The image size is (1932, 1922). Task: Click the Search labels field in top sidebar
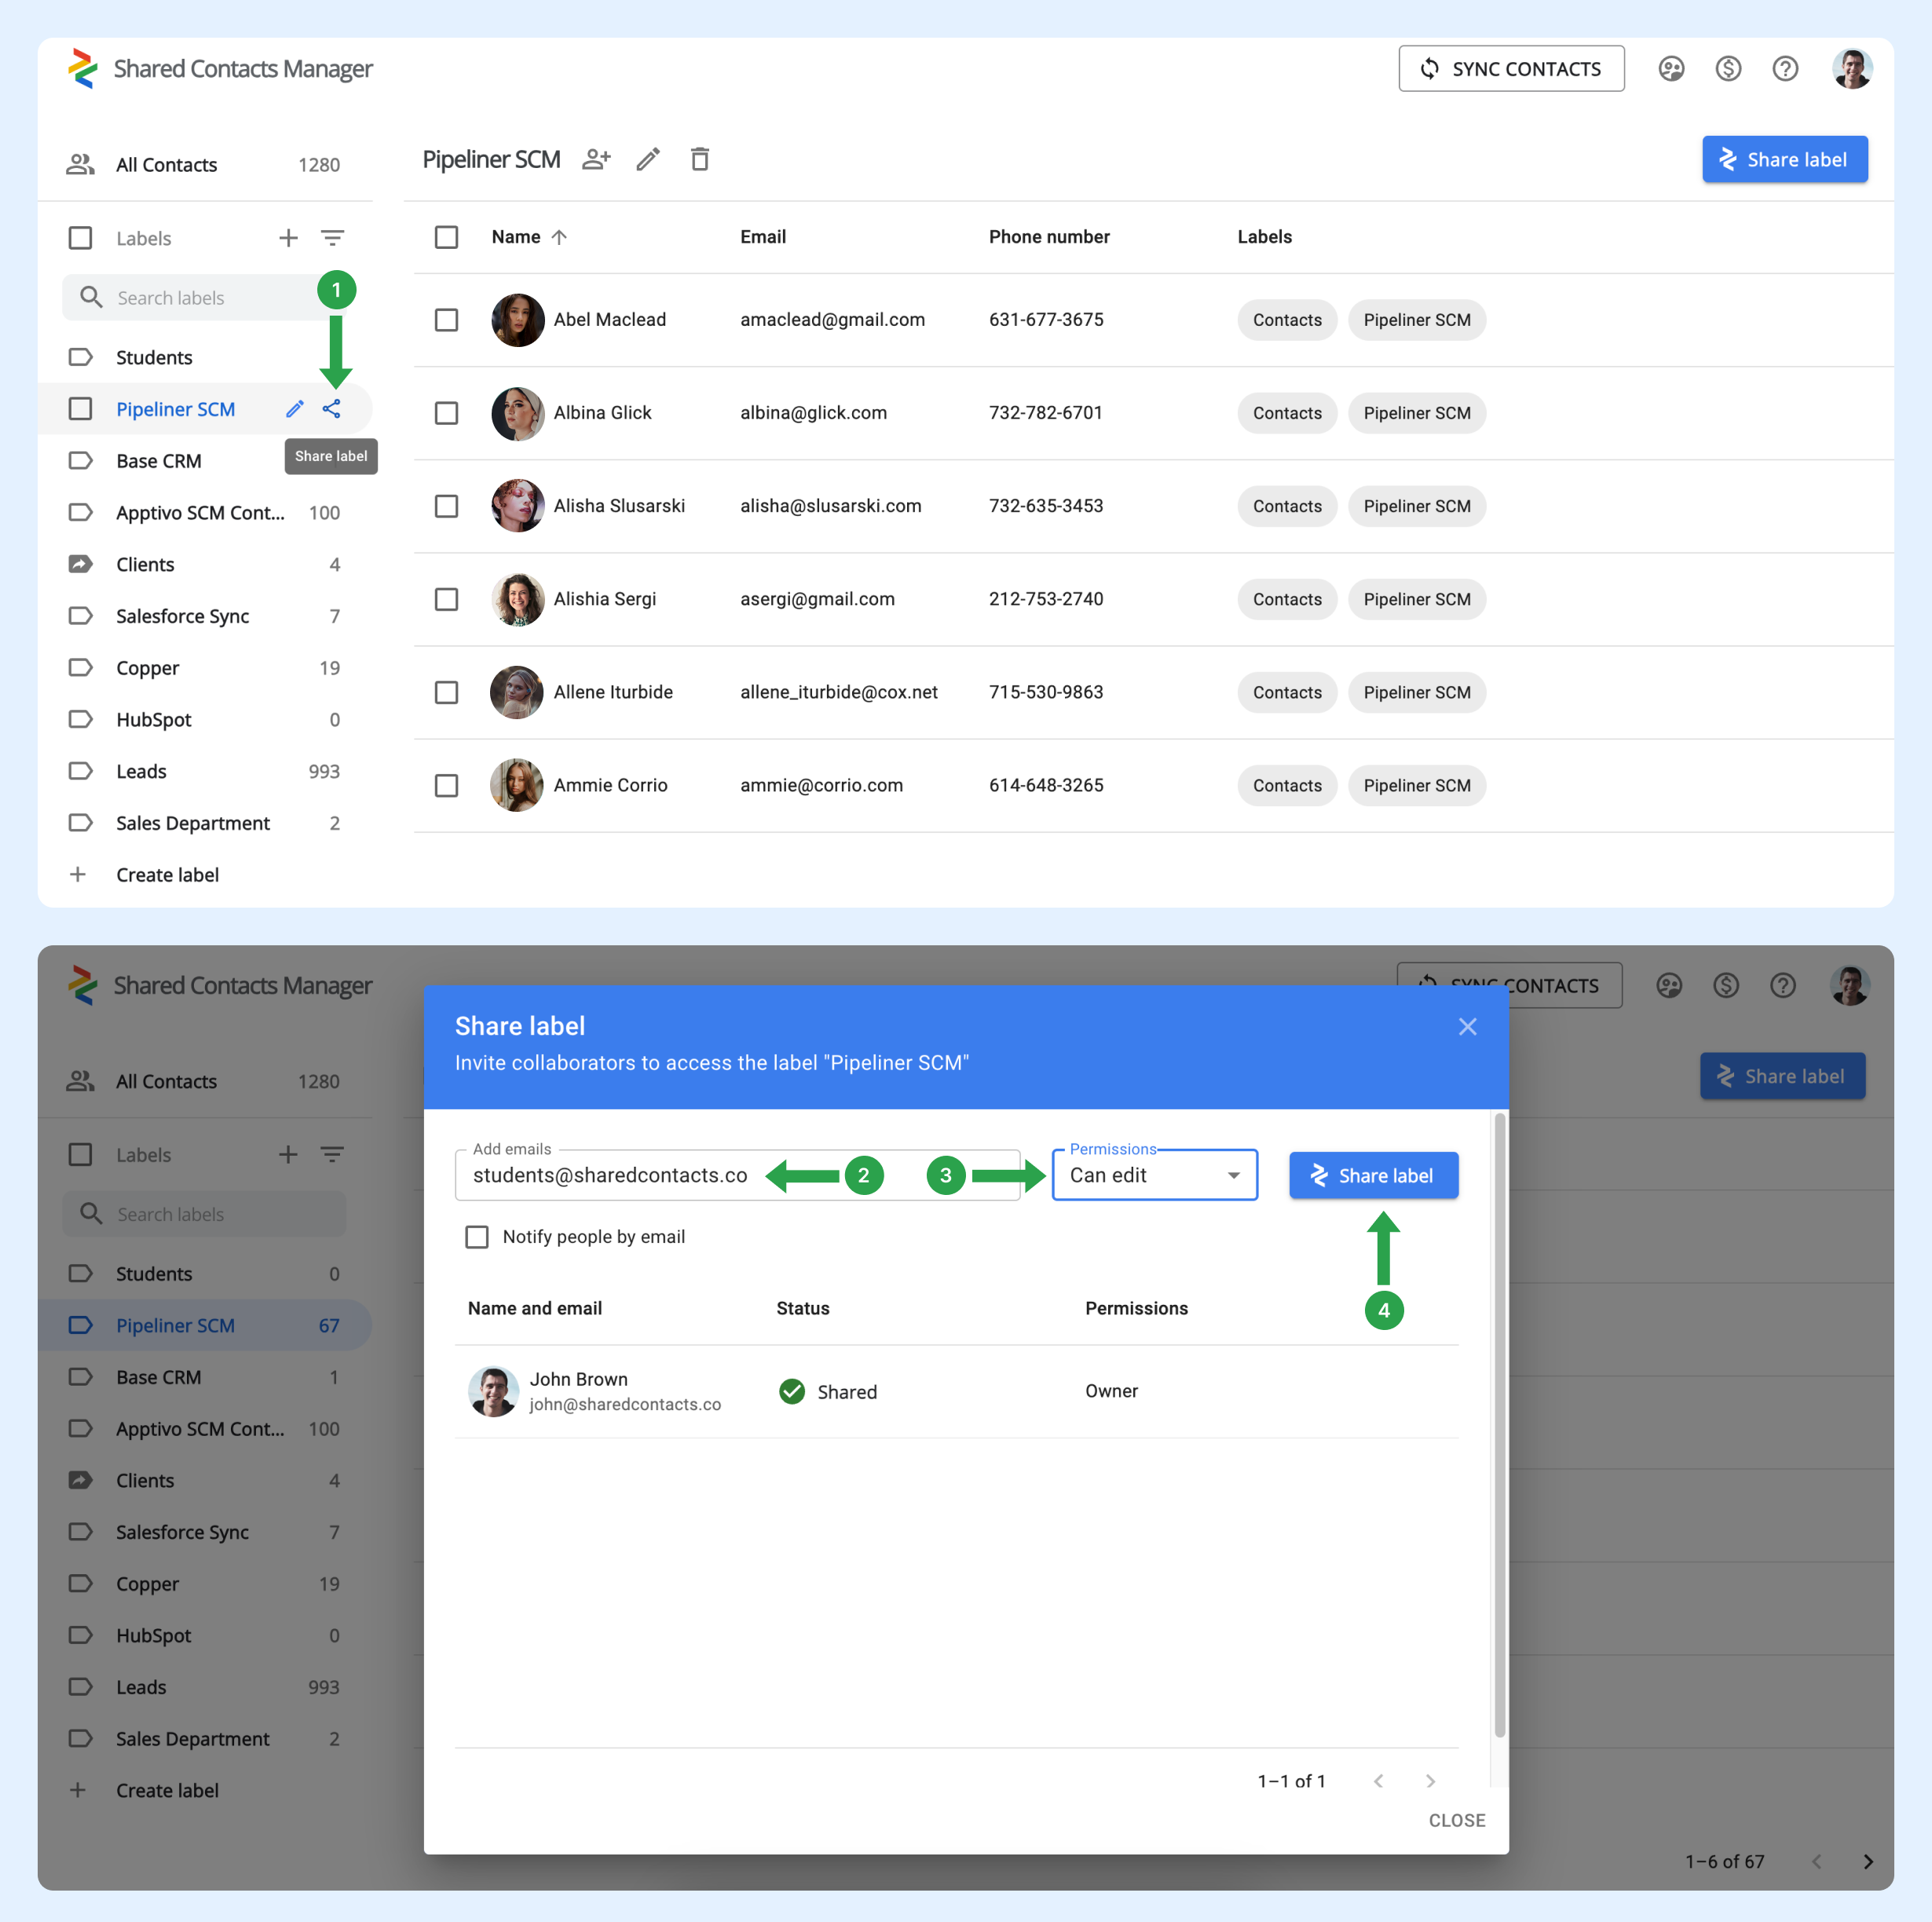coord(205,297)
